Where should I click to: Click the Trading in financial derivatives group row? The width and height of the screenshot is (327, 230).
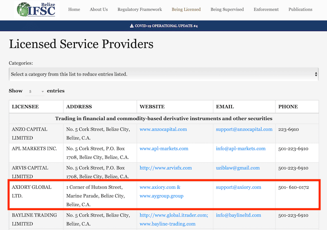coord(164,118)
